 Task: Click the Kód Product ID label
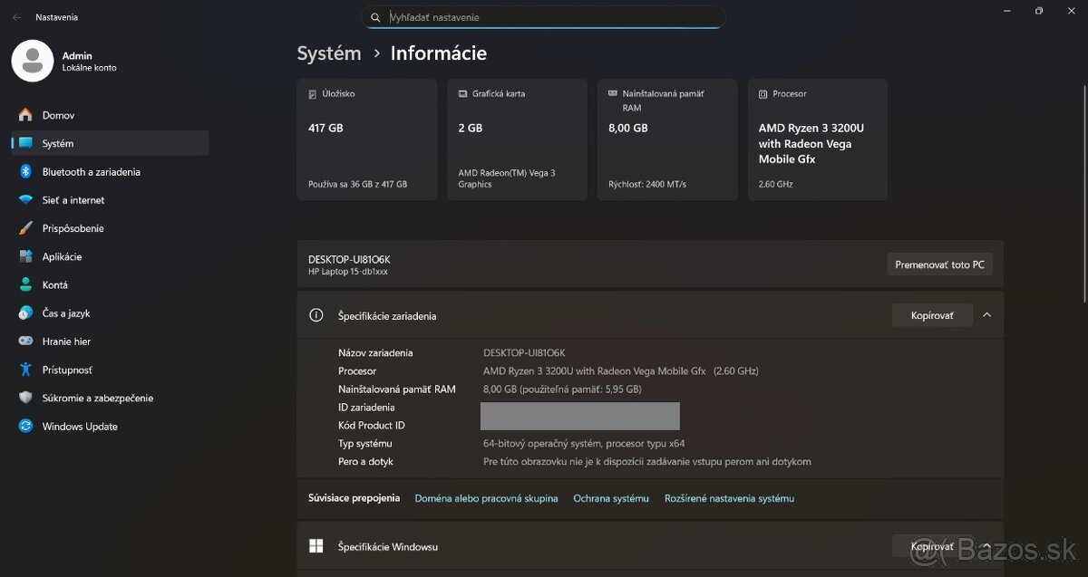point(372,425)
